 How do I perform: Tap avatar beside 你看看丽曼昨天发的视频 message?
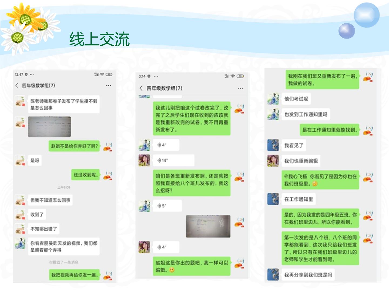[20, 243]
